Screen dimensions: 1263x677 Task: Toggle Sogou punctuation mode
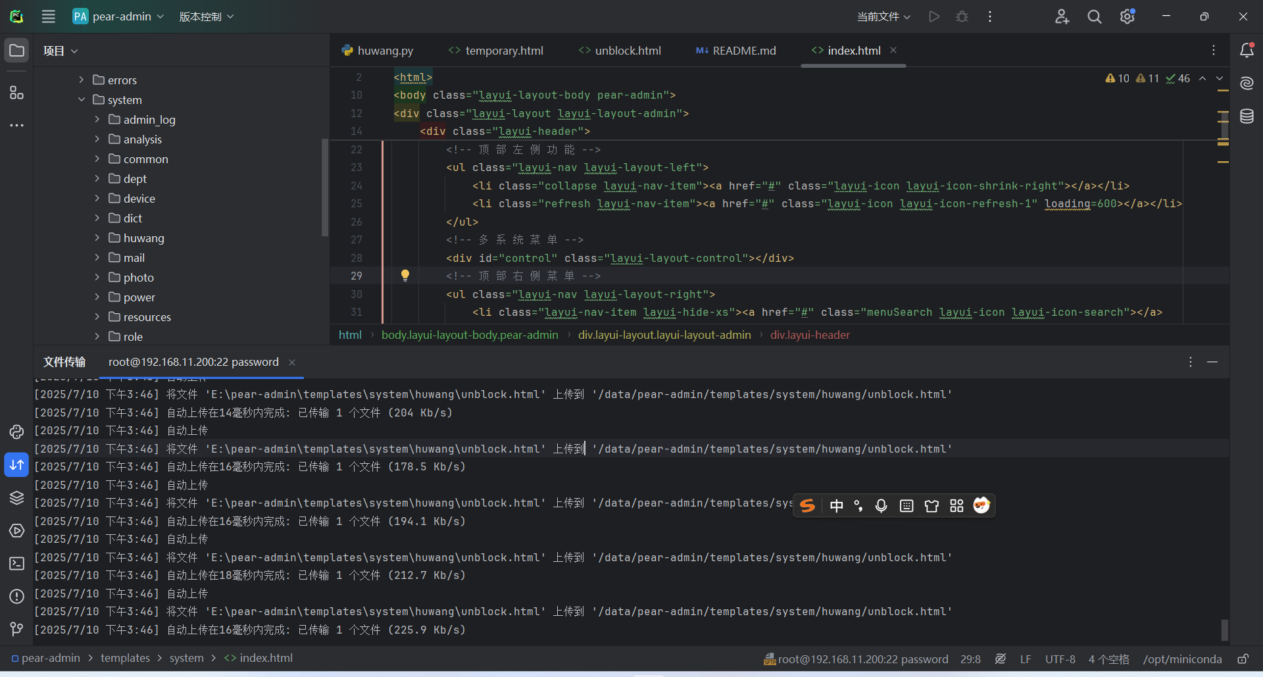tap(858, 505)
